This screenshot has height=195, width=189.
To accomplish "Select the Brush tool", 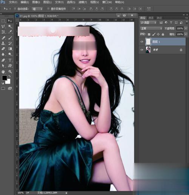I will [10, 37].
